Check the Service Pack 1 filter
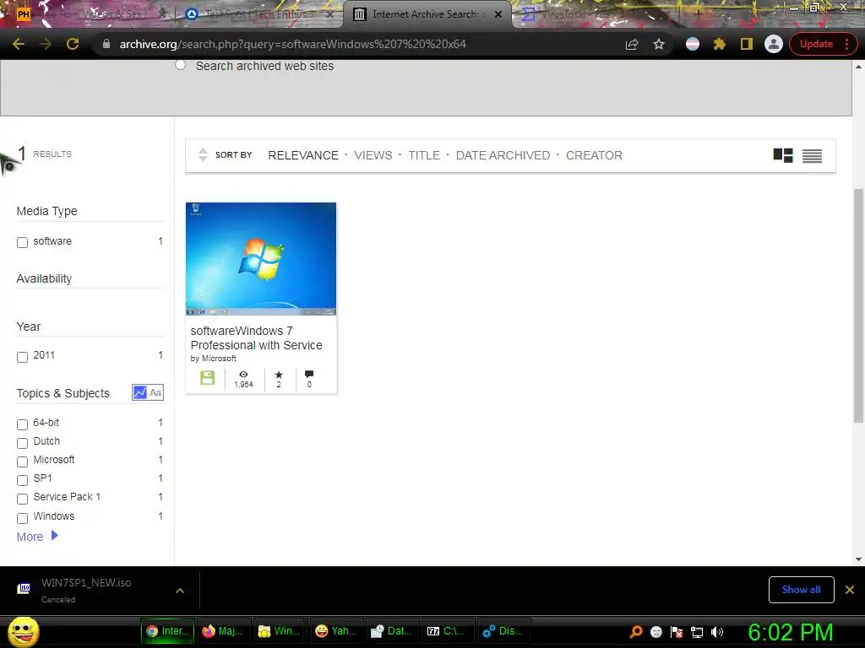The image size is (865, 648). (23, 499)
